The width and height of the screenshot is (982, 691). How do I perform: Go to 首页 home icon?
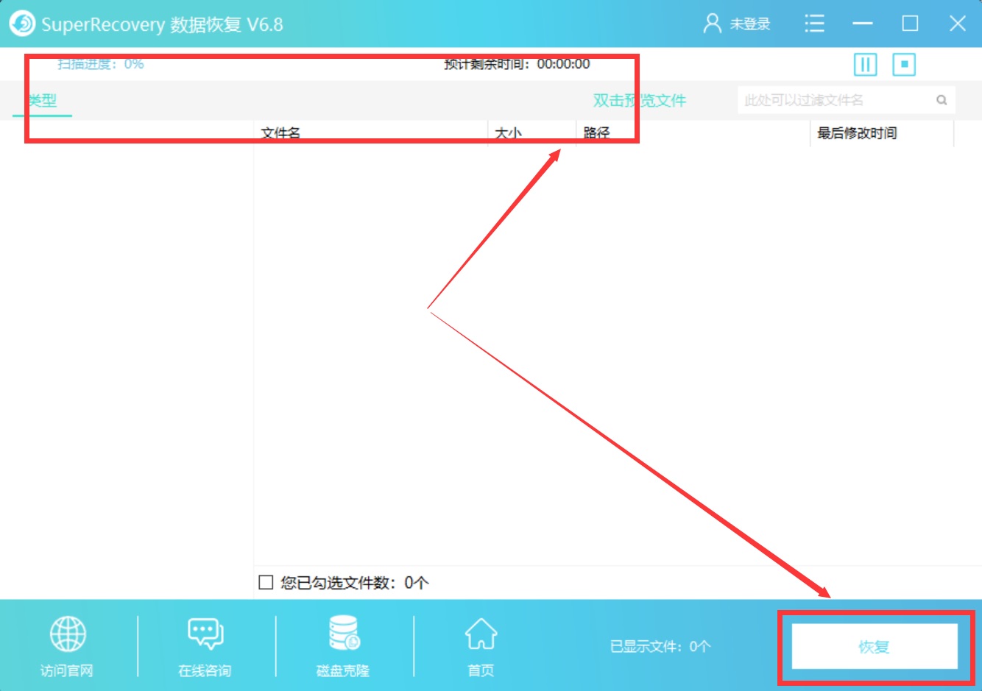click(x=480, y=634)
